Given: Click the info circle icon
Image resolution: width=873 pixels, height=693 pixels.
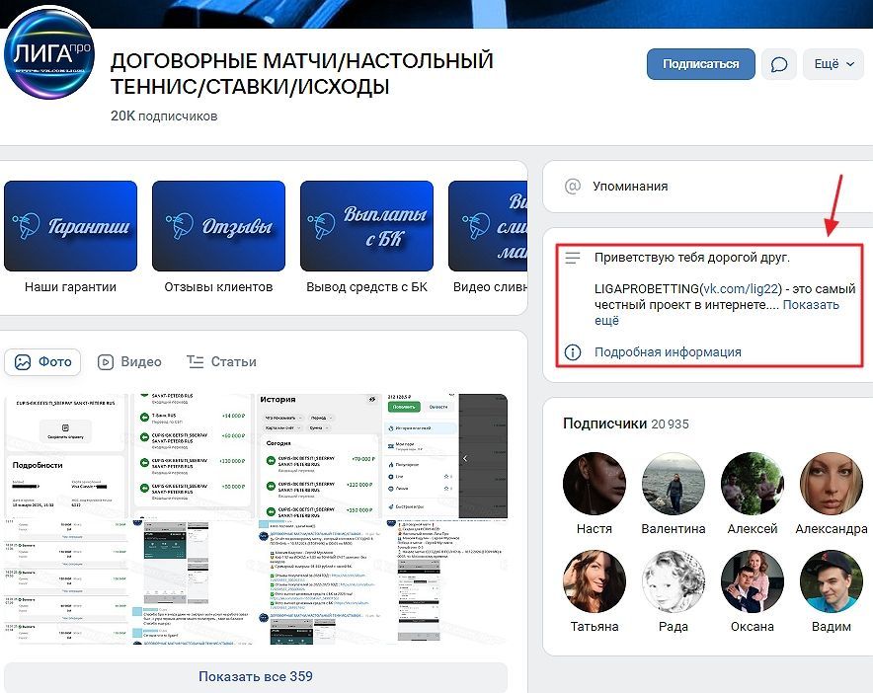Looking at the screenshot, I should (x=573, y=351).
